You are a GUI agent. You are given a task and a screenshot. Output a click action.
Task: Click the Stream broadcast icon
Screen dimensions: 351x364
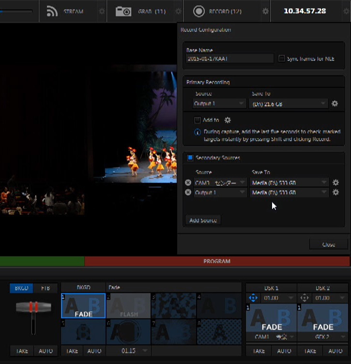pyautogui.click(x=52, y=11)
